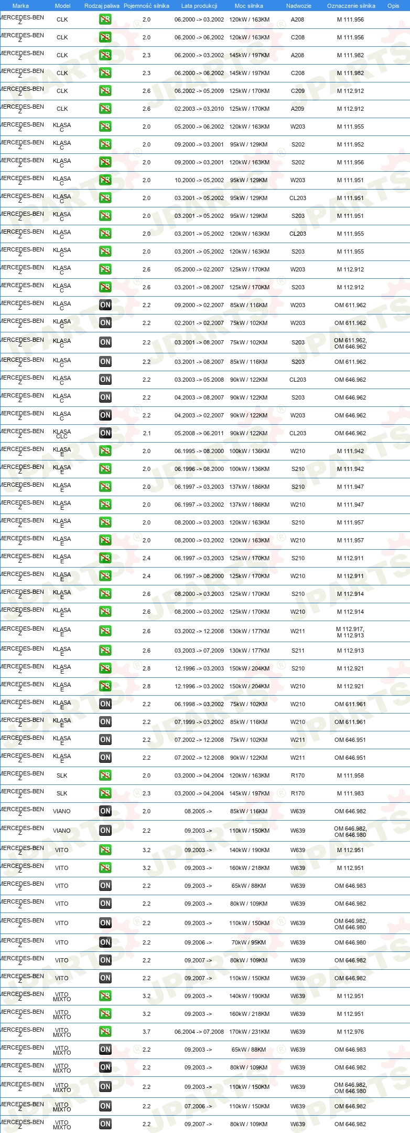
Task: Click the body code cell S211
Action: pos(298,651)
